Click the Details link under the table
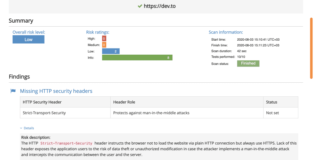 pyautogui.click(x=29, y=128)
